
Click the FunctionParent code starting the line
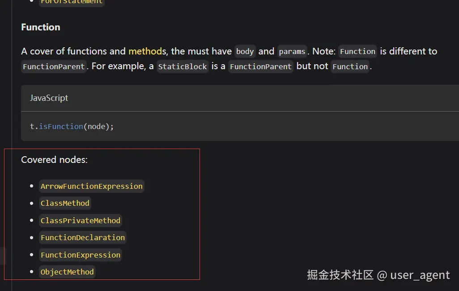point(54,67)
